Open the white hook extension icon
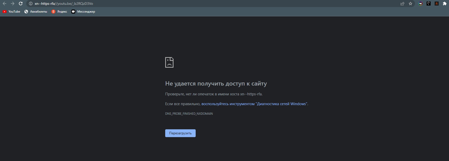This screenshot has width=449, height=161. click(429, 4)
